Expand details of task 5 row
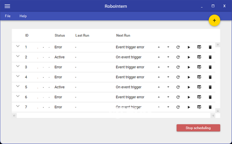 (18, 86)
